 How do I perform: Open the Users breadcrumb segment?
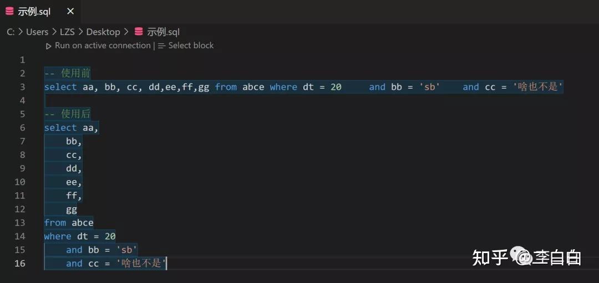[x=37, y=32]
